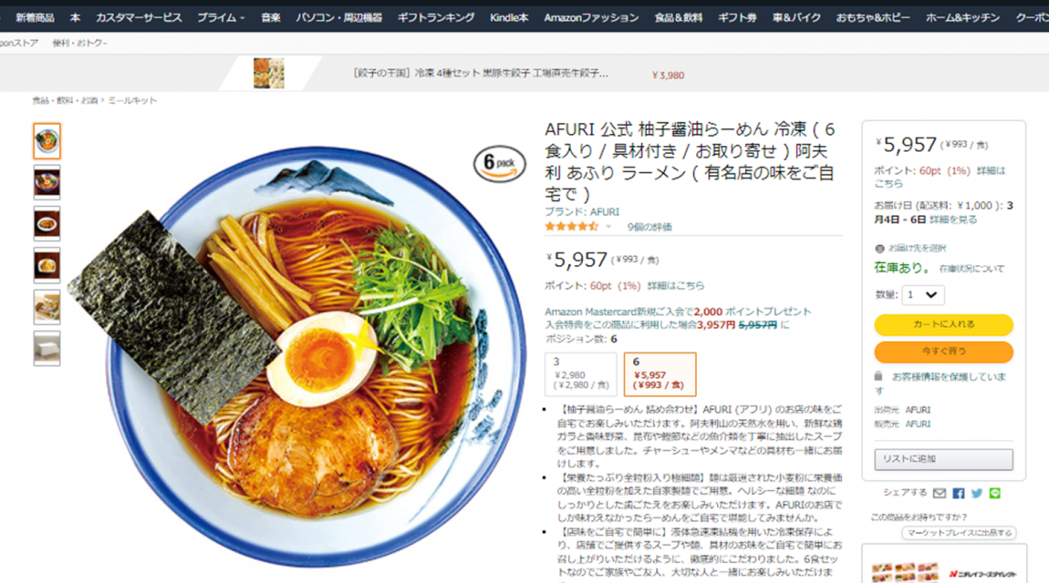The image size is (1049, 583).
Task: Share product via email envelope icon
Action: tap(940, 494)
